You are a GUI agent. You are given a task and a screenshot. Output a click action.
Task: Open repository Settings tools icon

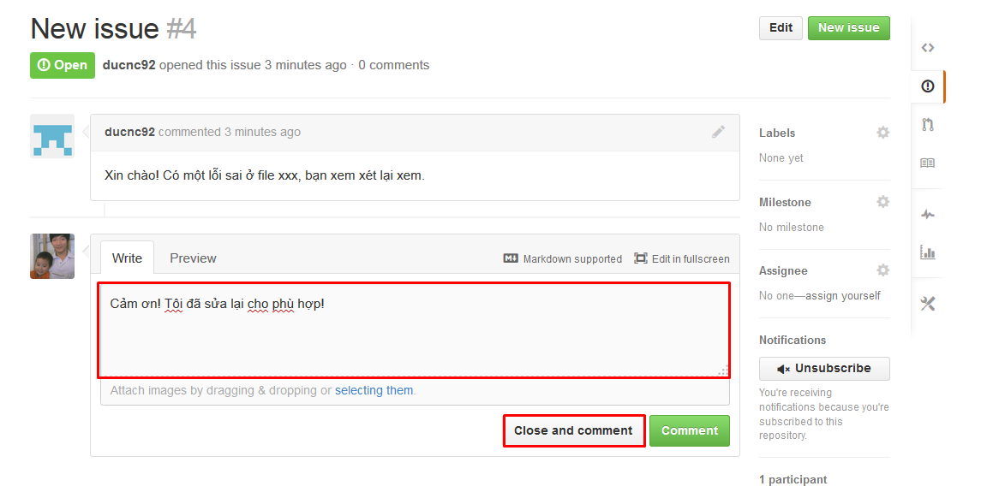coord(928,304)
